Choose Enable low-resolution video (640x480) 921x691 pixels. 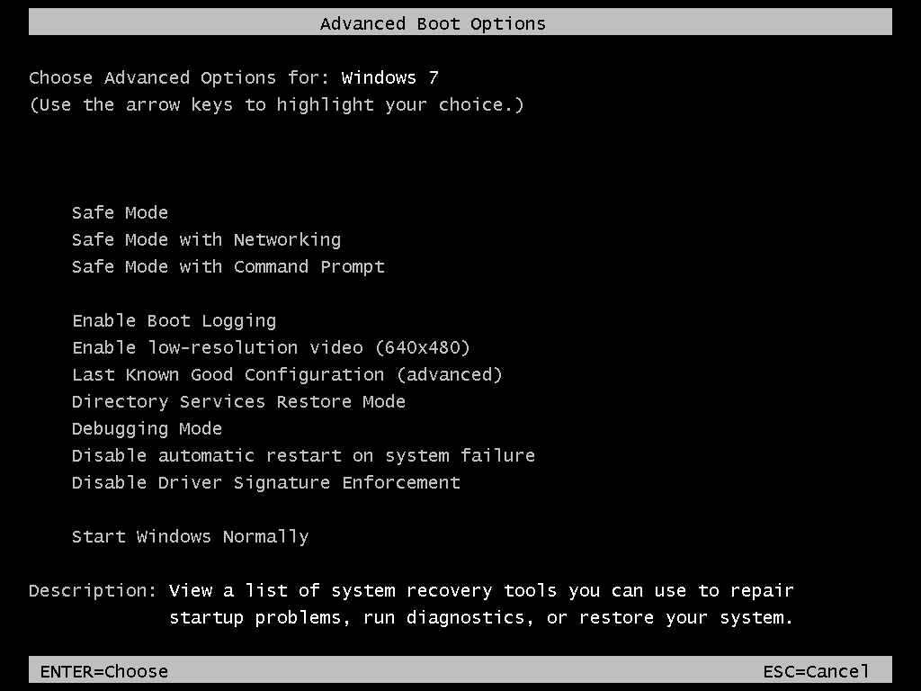pos(271,348)
